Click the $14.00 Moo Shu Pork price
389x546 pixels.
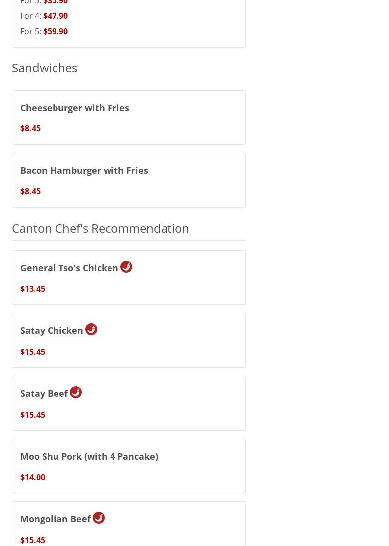[33, 477]
